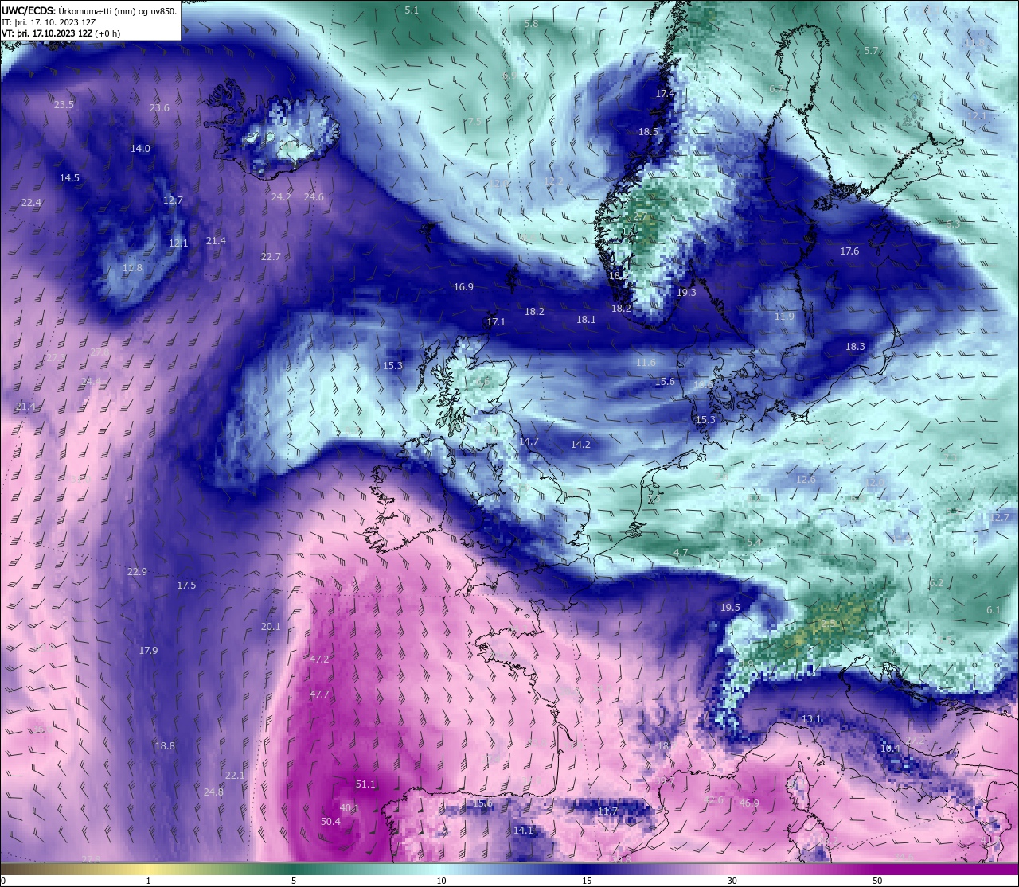Click the 17.1 value label on the map

pos(496,321)
